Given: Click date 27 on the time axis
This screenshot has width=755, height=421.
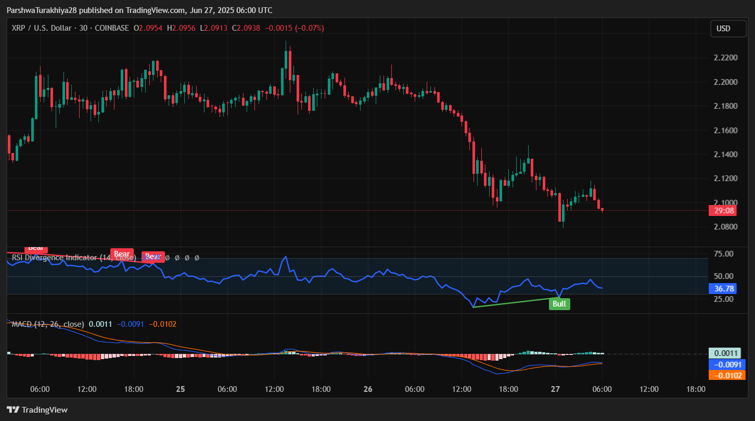Looking at the screenshot, I should (x=555, y=389).
